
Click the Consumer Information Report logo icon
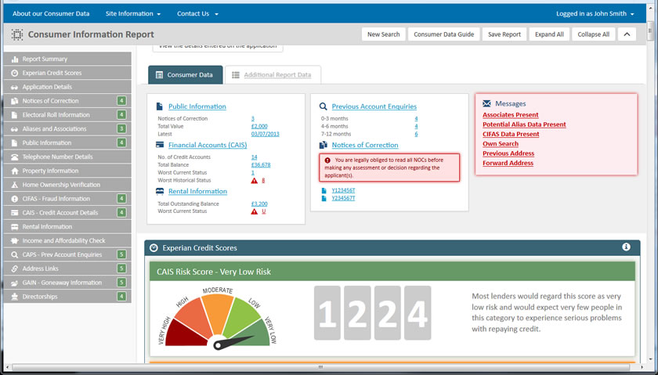[x=17, y=34]
